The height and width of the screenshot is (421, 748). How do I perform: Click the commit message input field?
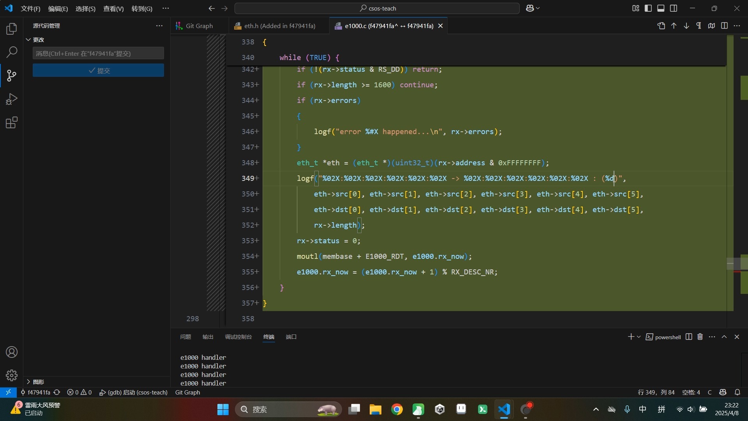pyautogui.click(x=98, y=53)
